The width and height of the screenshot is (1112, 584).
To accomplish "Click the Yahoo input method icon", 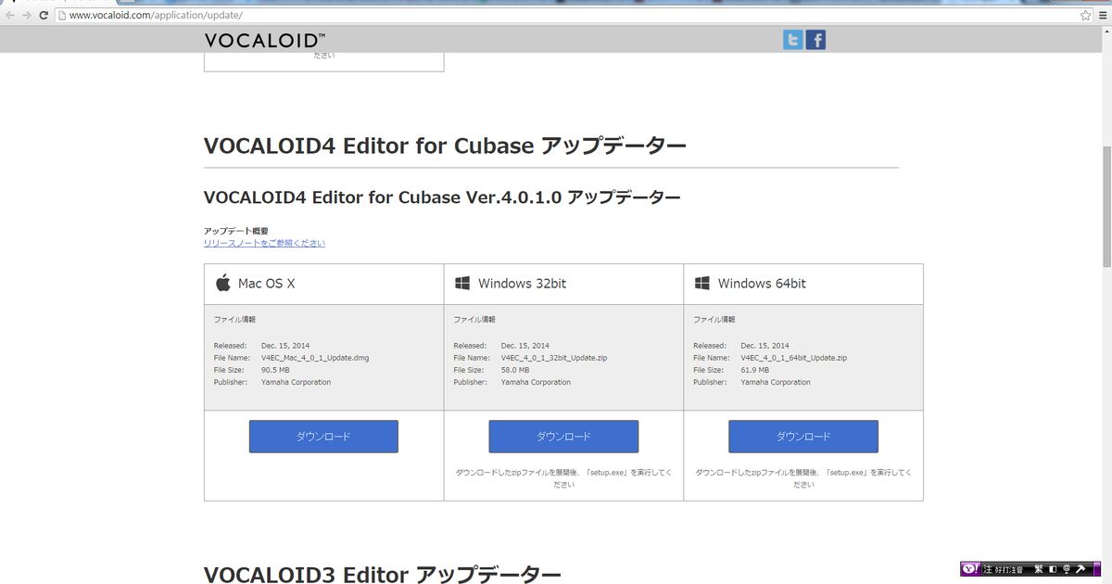I will [x=969, y=568].
